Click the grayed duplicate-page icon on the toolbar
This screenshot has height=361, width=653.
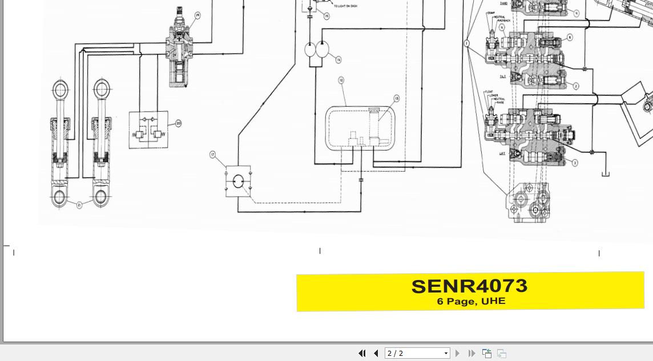pyautogui.click(x=501, y=354)
